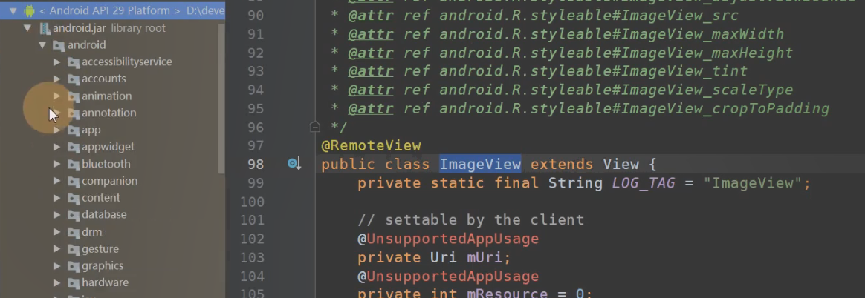Click the app folder icon
Image resolution: width=865 pixels, height=298 pixels.
click(x=74, y=130)
